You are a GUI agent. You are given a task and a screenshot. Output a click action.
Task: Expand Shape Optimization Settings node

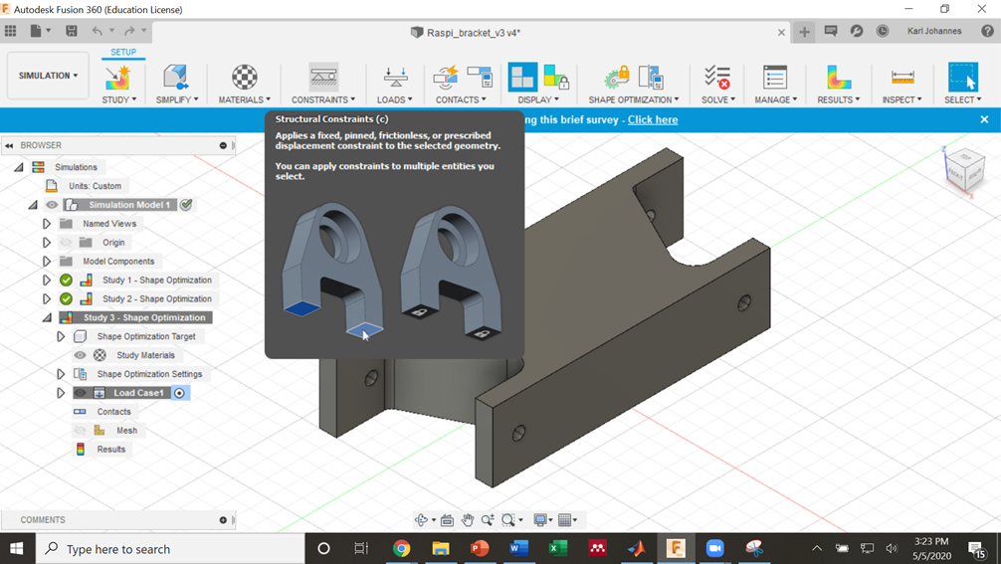pos(61,374)
